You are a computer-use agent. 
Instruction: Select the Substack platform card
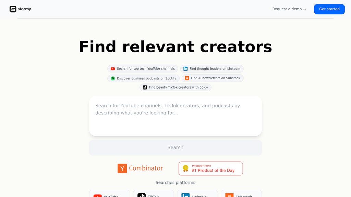(241, 194)
